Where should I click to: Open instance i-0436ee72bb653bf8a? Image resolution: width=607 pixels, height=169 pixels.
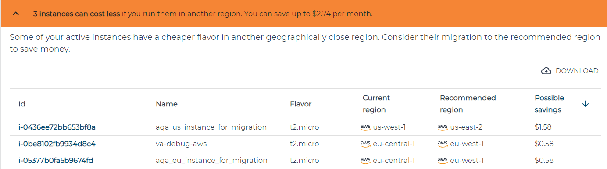click(x=57, y=127)
